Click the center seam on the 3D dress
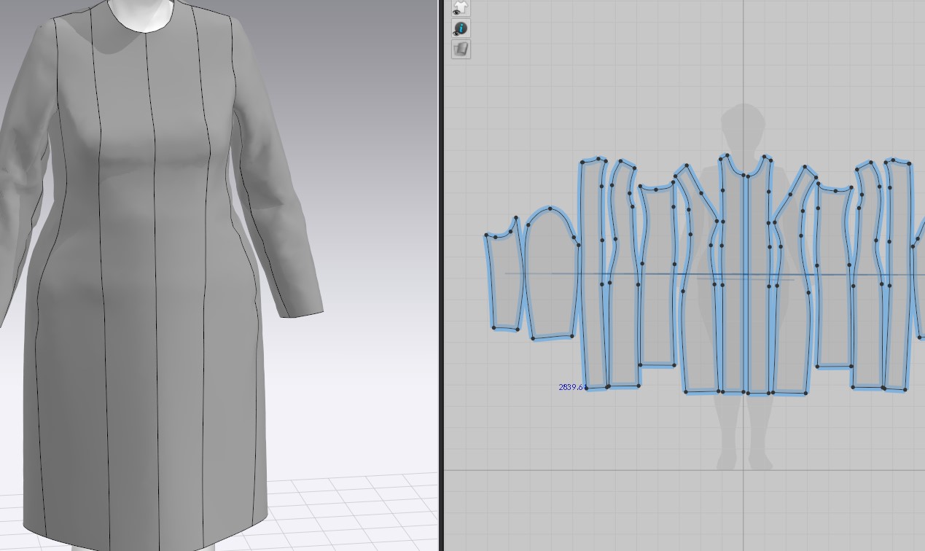Screen dimensions: 925x551 [x=154, y=292]
